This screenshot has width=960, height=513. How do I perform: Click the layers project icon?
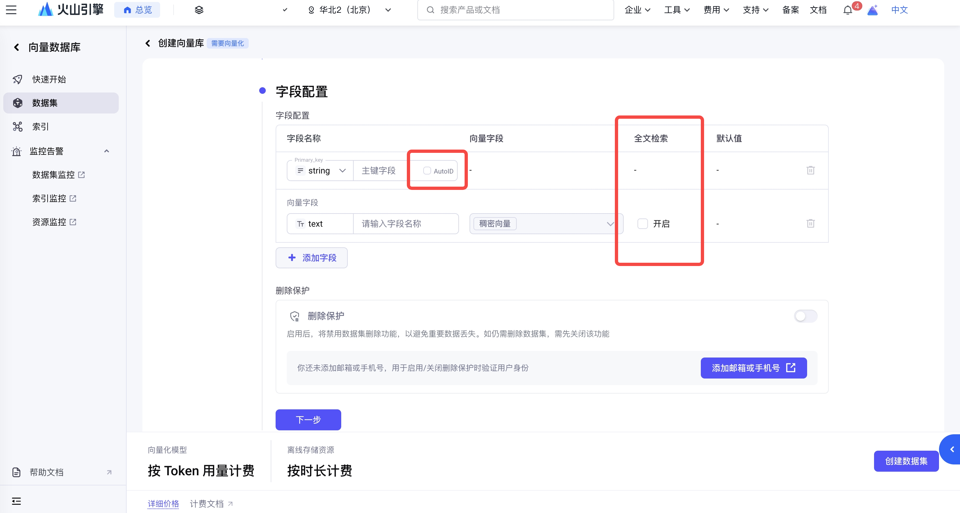(199, 10)
